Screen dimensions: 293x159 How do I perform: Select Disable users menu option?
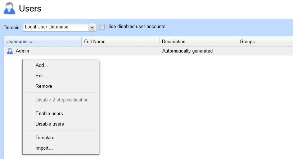50,124
